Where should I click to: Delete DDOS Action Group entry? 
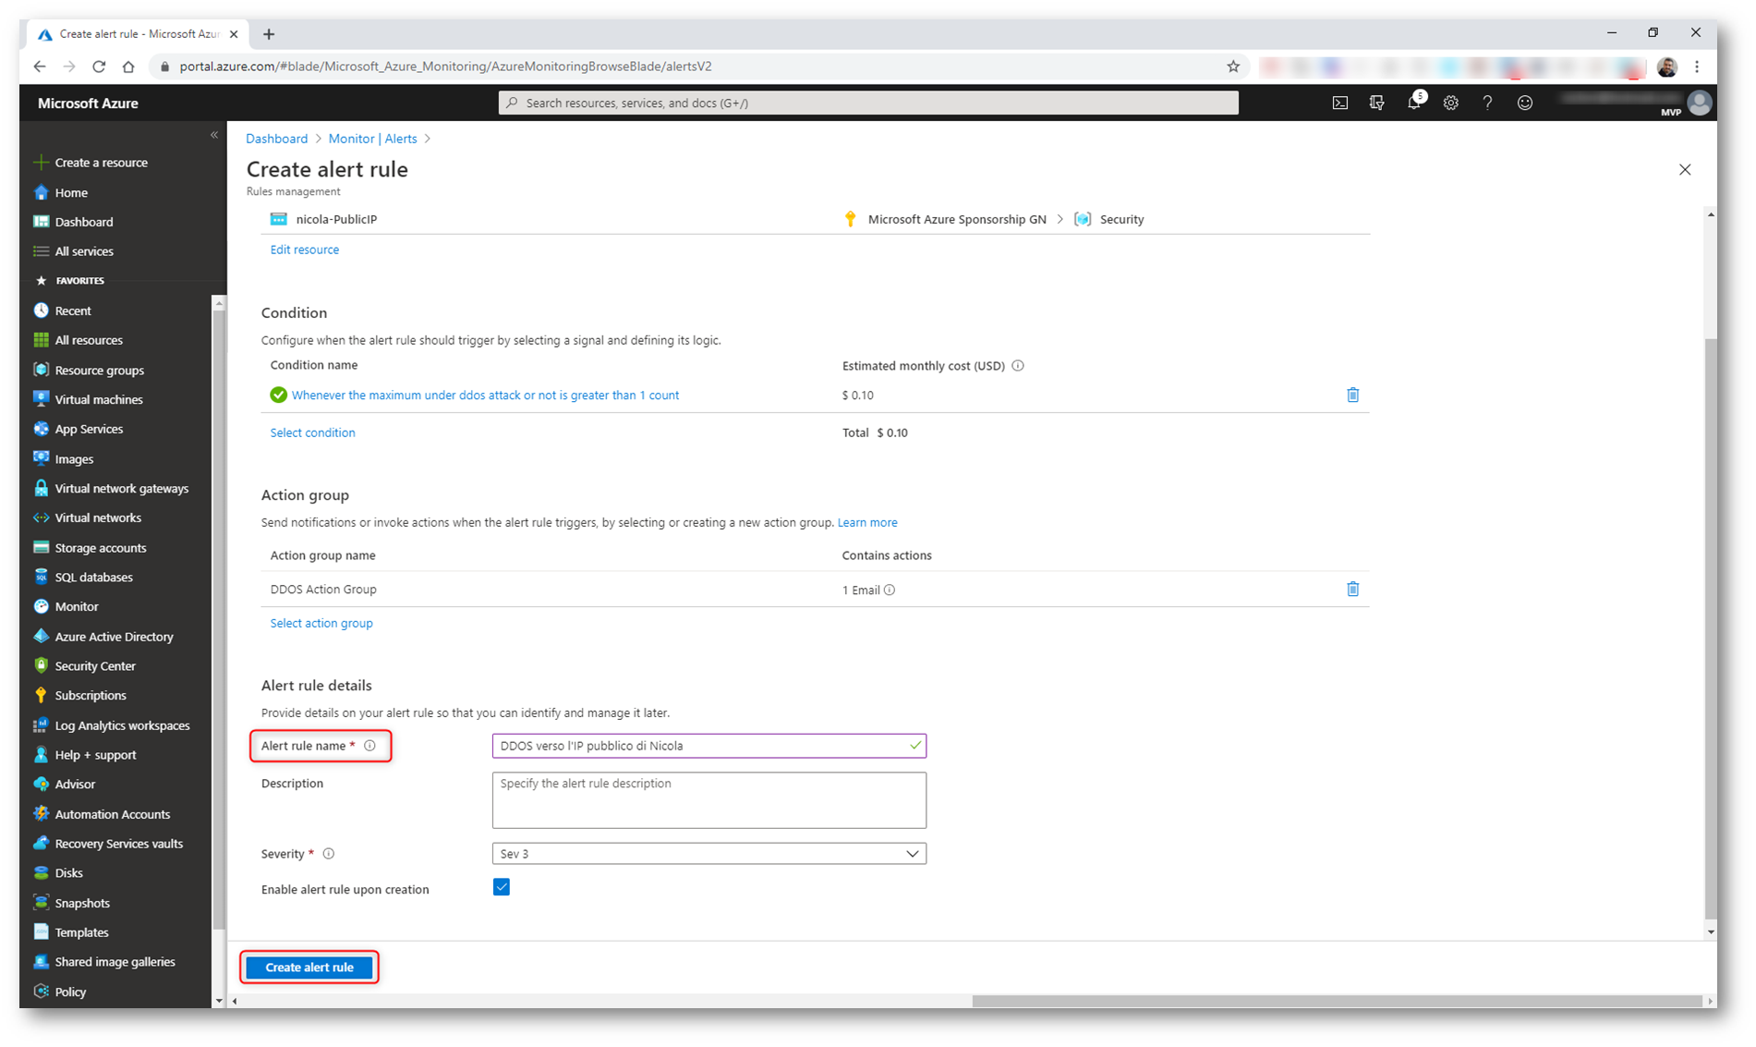tap(1352, 589)
